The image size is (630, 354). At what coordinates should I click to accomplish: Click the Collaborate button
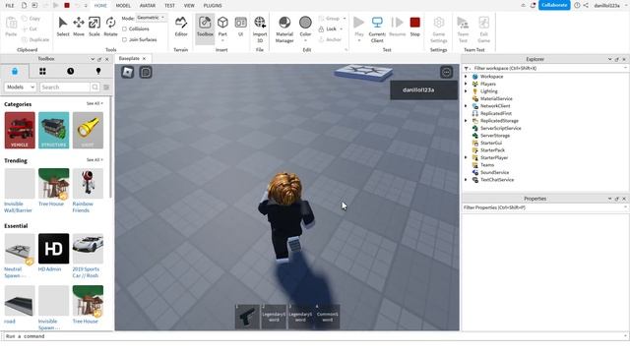pos(554,5)
